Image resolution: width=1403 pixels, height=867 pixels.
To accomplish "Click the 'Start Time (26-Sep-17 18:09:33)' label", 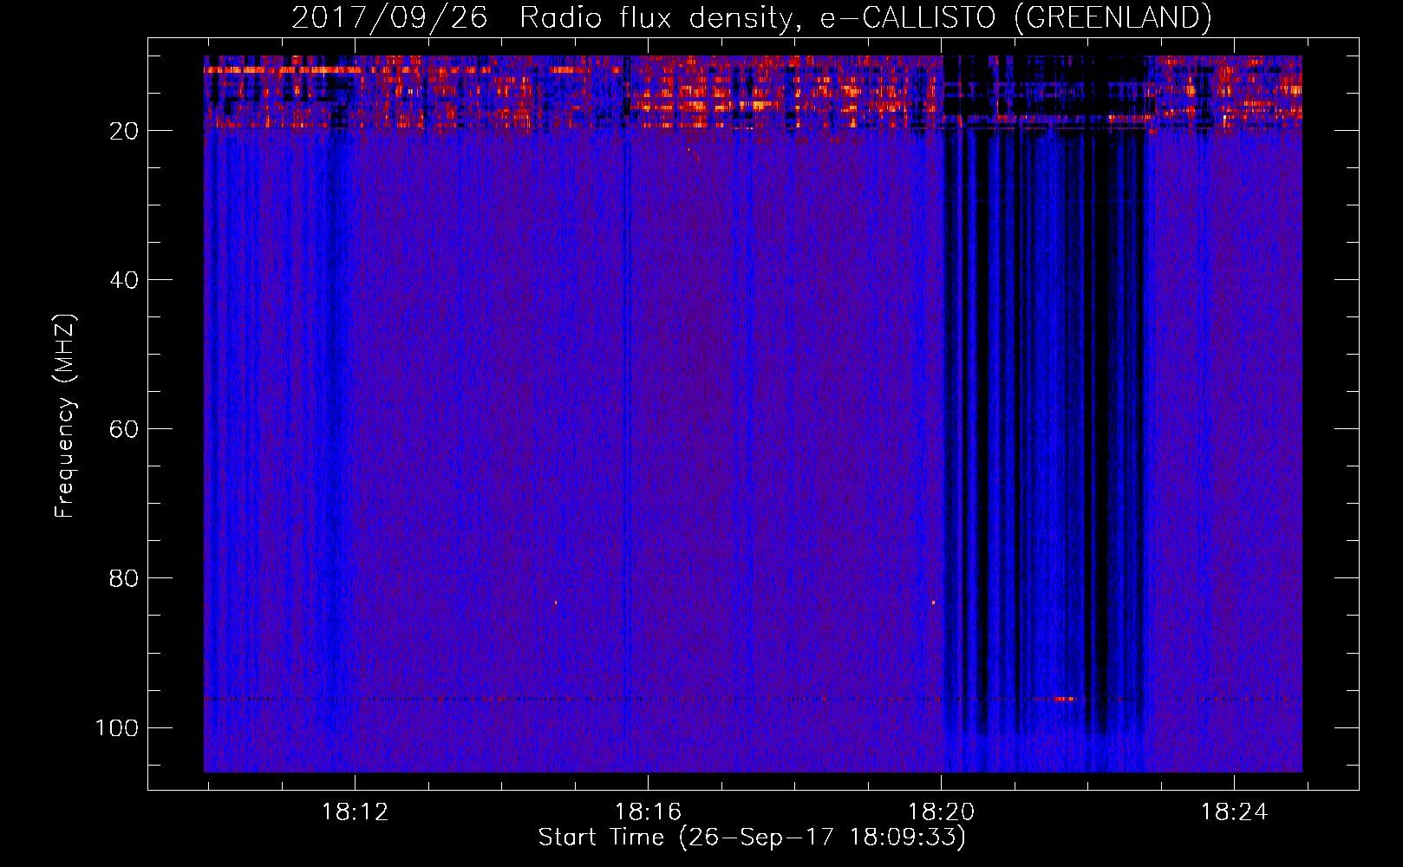I will tap(752, 838).
